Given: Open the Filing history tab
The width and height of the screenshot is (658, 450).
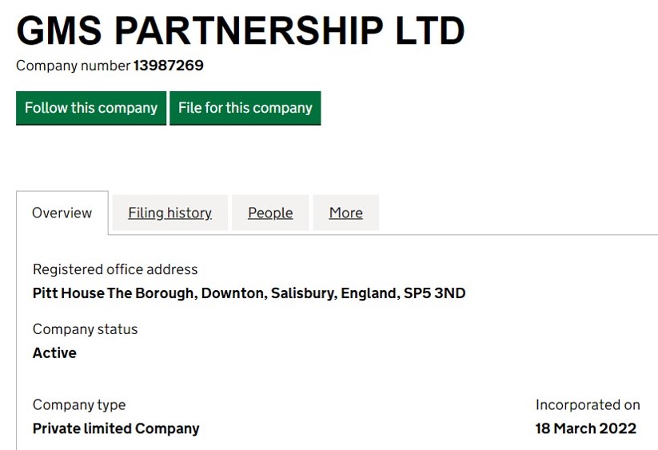Looking at the screenshot, I should pyautogui.click(x=169, y=213).
